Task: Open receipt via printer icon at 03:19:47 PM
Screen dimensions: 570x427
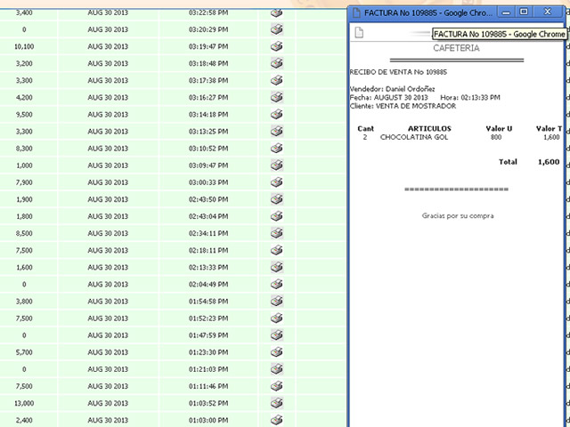Action: click(x=277, y=46)
